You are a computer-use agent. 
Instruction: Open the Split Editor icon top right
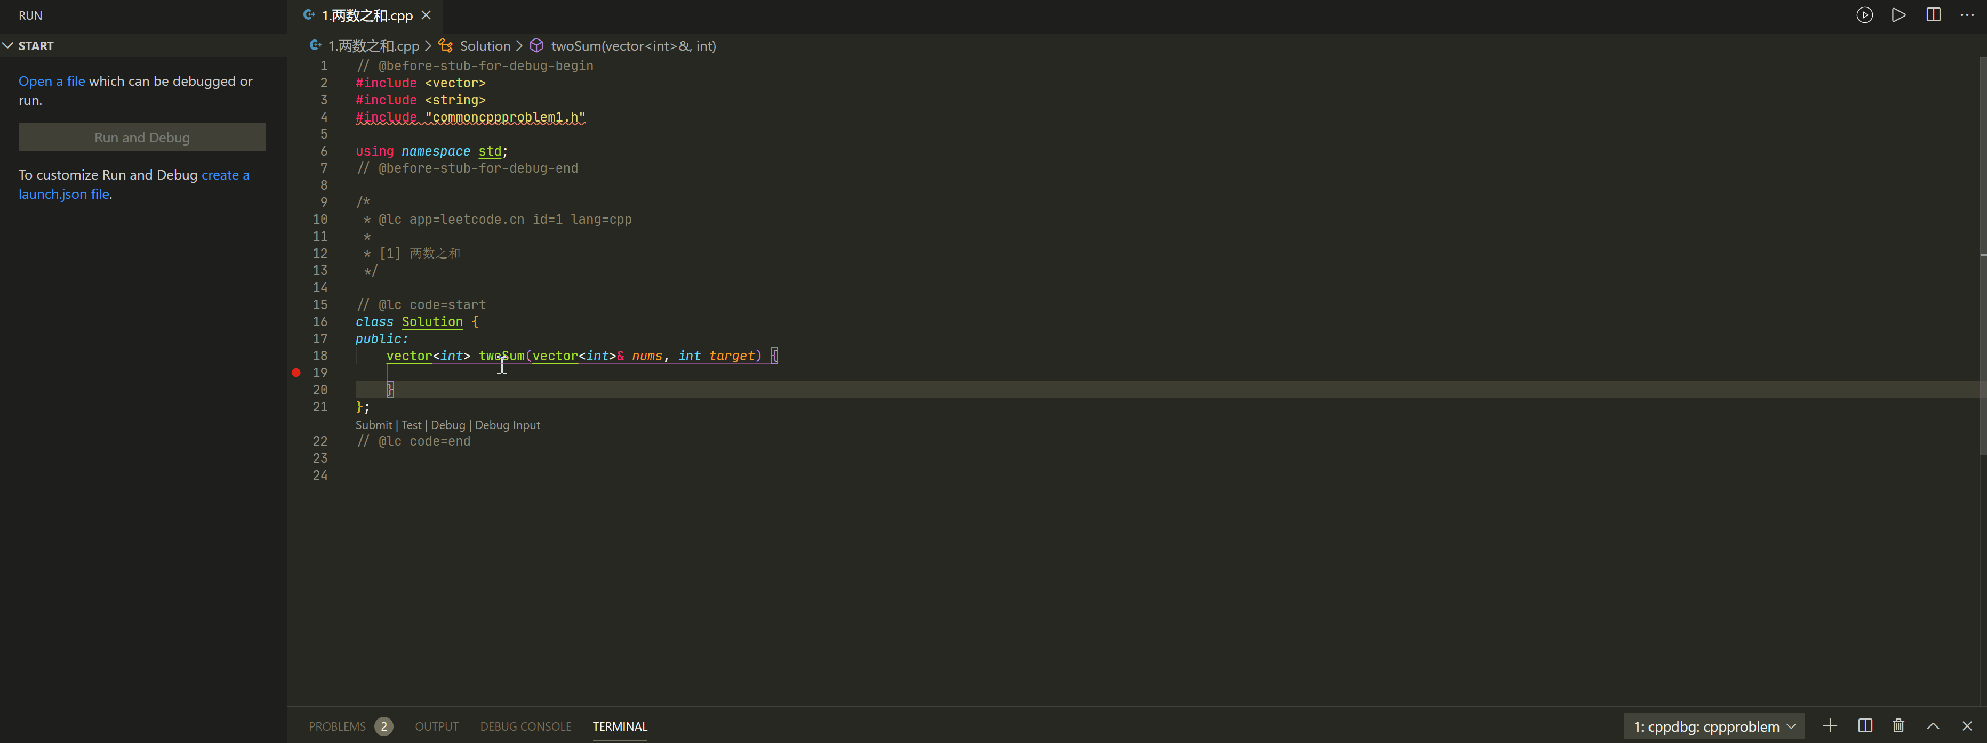pyautogui.click(x=1933, y=14)
